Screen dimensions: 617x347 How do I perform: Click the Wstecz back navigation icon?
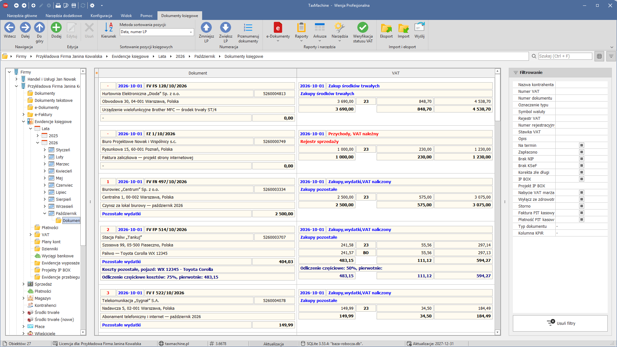(10, 28)
